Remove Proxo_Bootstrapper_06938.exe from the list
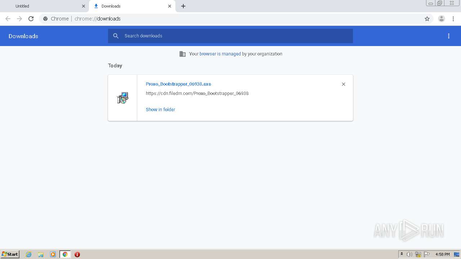Screen dimensions: 461x259 [344, 84]
